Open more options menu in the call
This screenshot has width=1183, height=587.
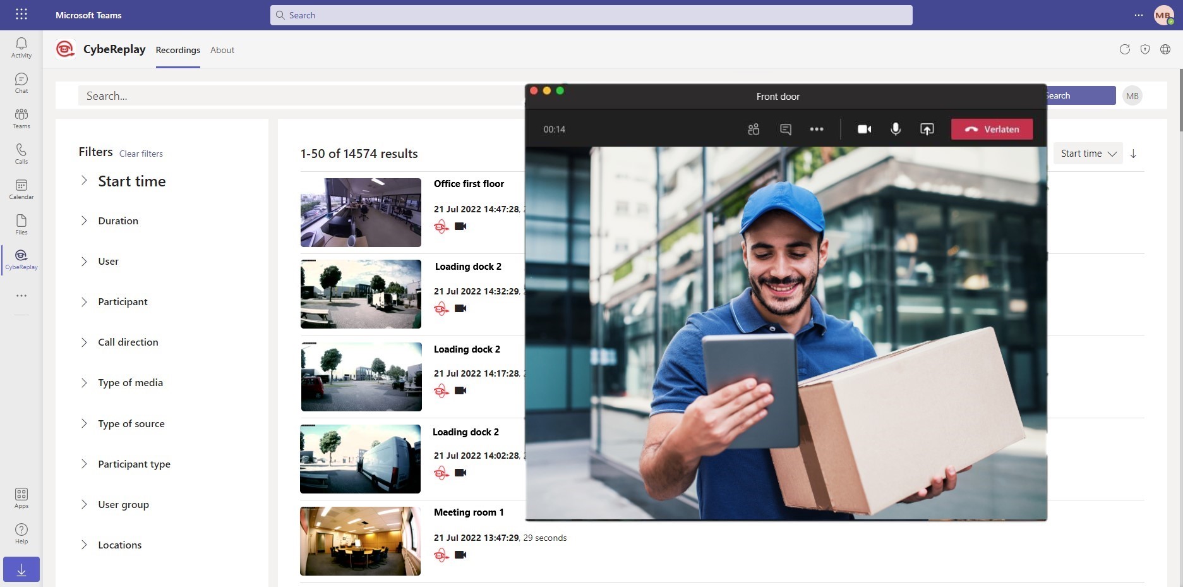pyautogui.click(x=816, y=129)
